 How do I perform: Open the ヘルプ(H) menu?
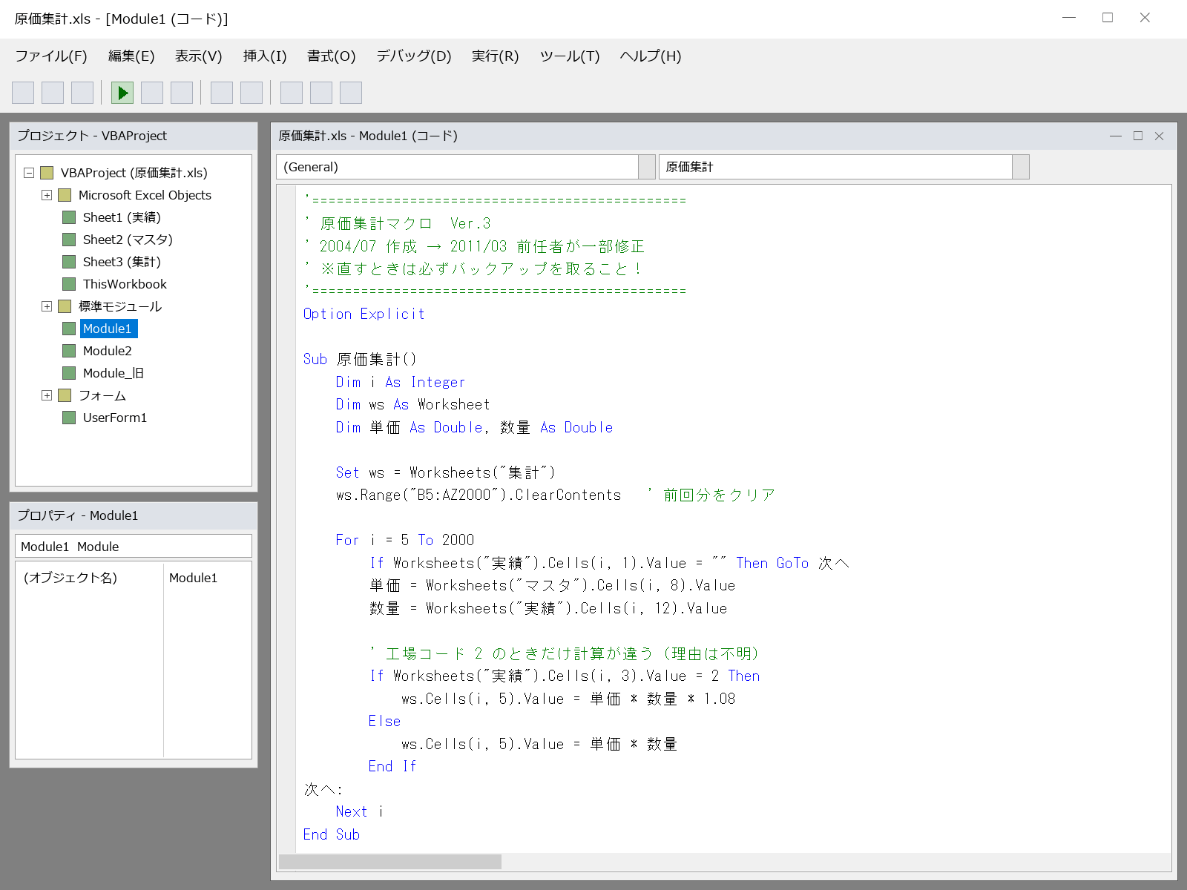point(651,56)
